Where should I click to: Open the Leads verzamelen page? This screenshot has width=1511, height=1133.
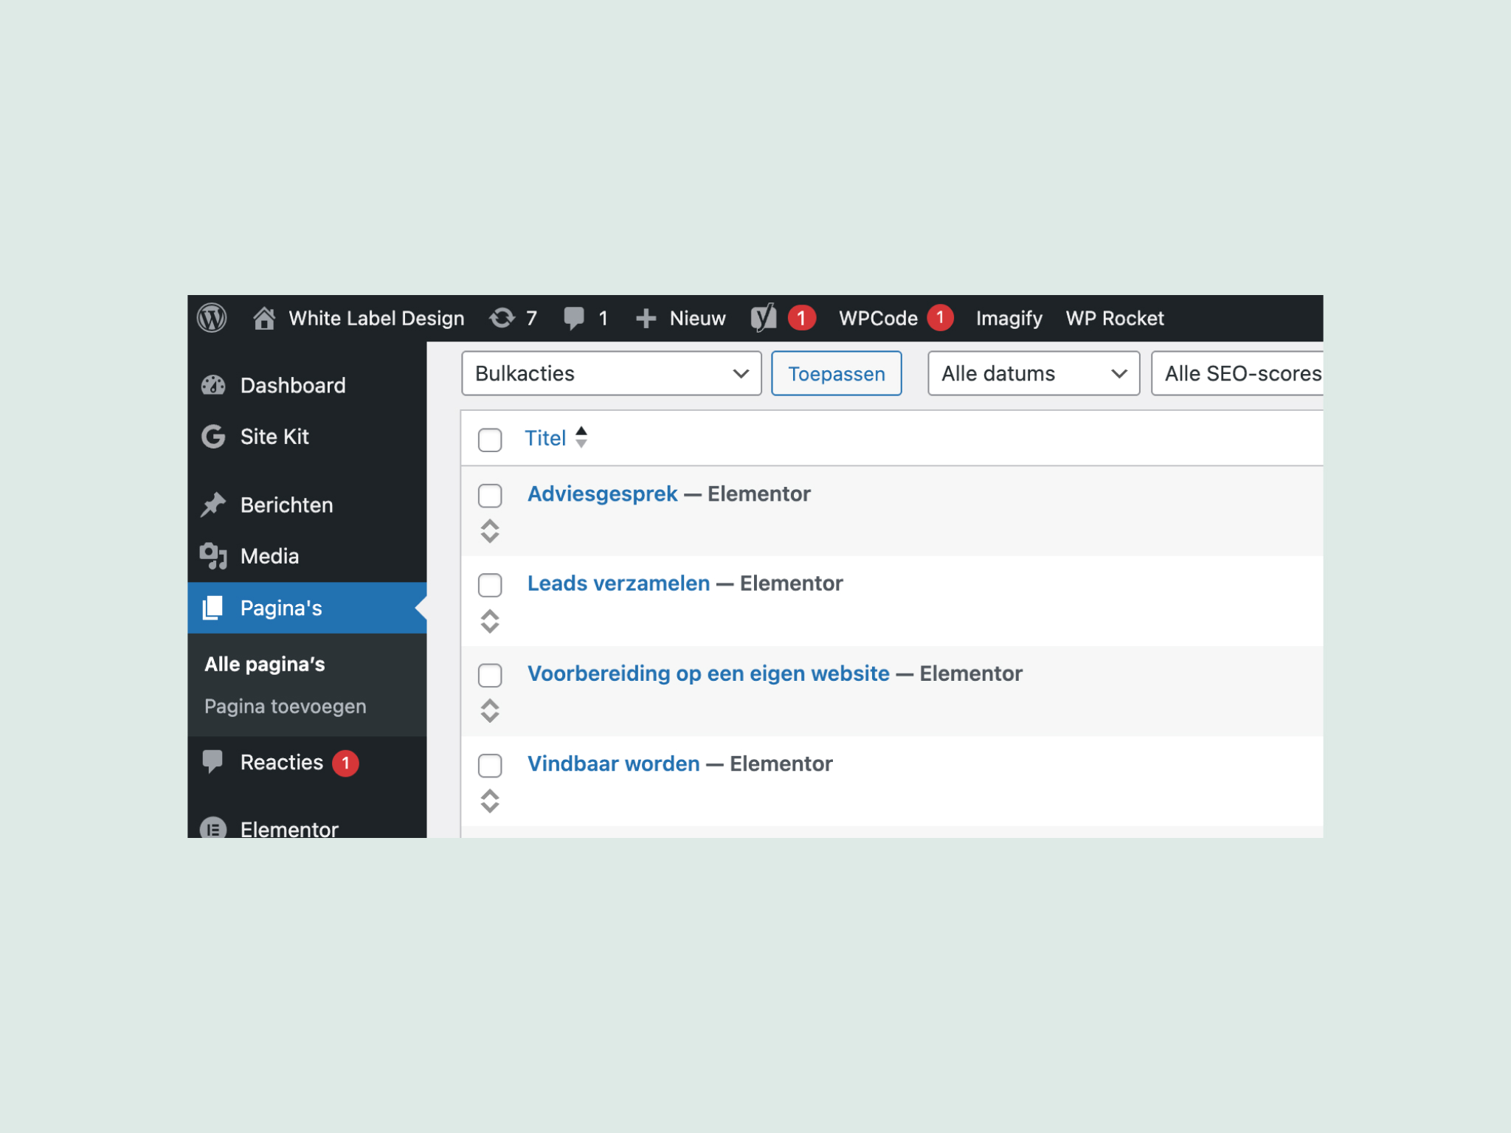pyautogui.click(x=618, y=583)
